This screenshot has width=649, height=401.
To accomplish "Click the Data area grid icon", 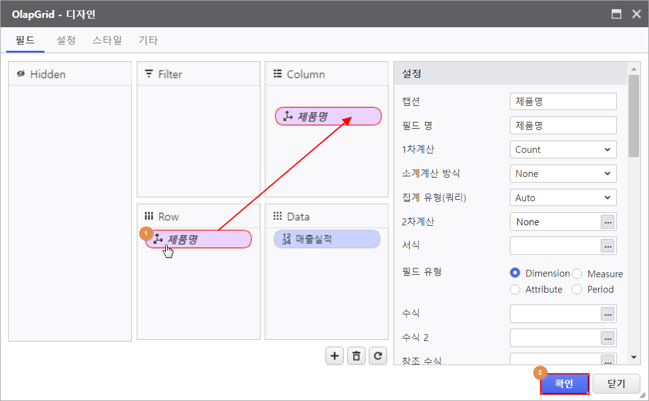I will click(277, 216).
